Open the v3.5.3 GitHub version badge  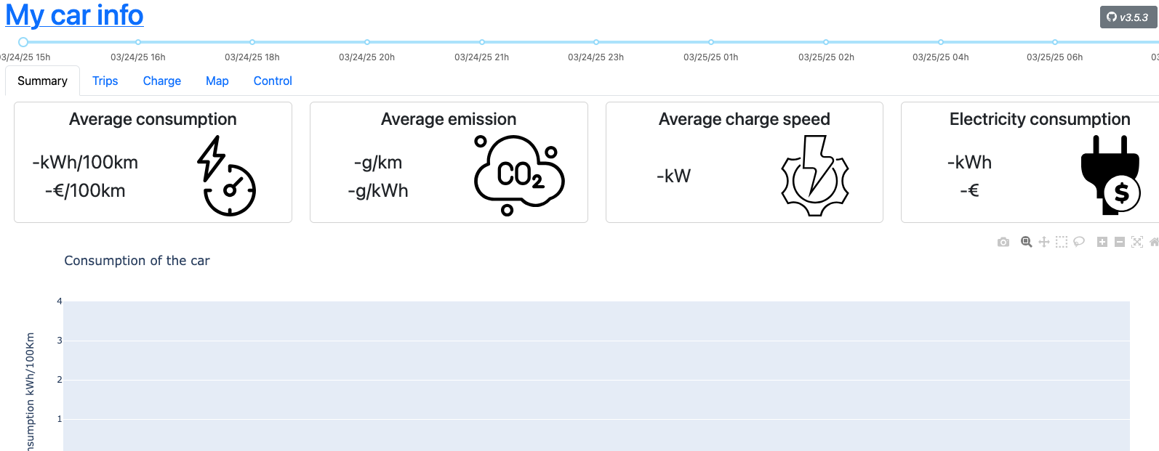coord(1128,17)
